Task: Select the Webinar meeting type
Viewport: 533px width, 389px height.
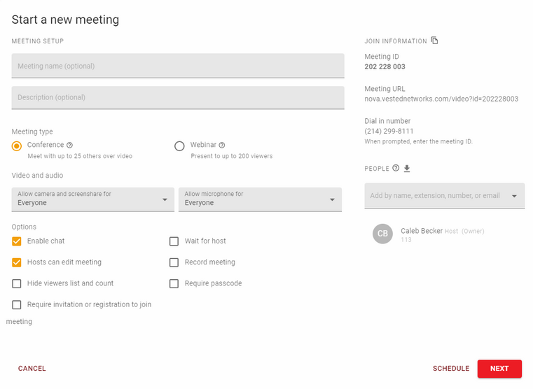Action: (x=179, y=146)
